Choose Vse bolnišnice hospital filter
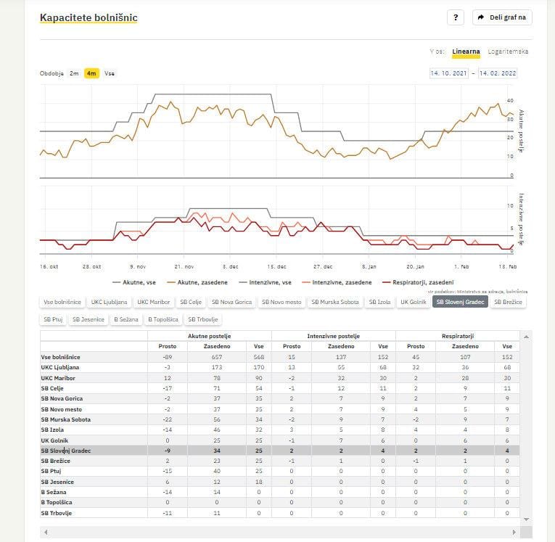The image size is (555, 542). [62, 301]
